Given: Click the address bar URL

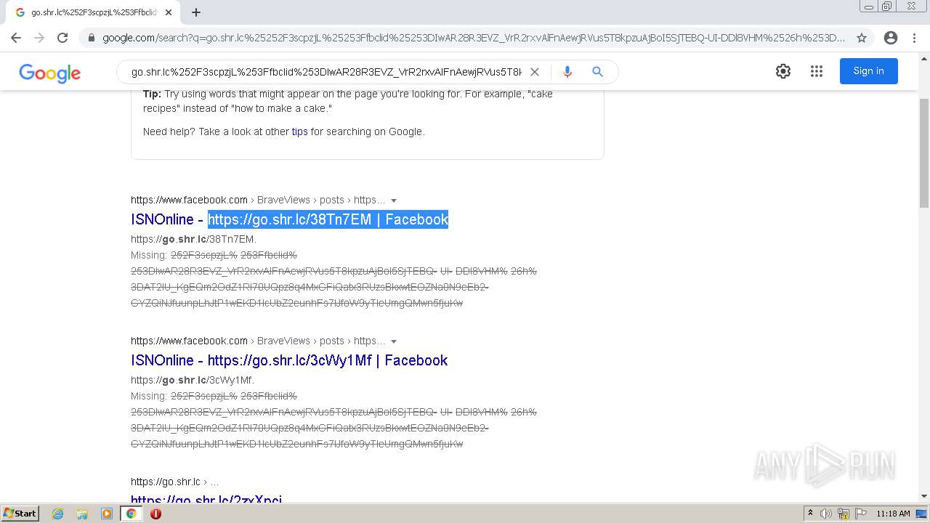Looking at the screenshot, I should (474, 38).
